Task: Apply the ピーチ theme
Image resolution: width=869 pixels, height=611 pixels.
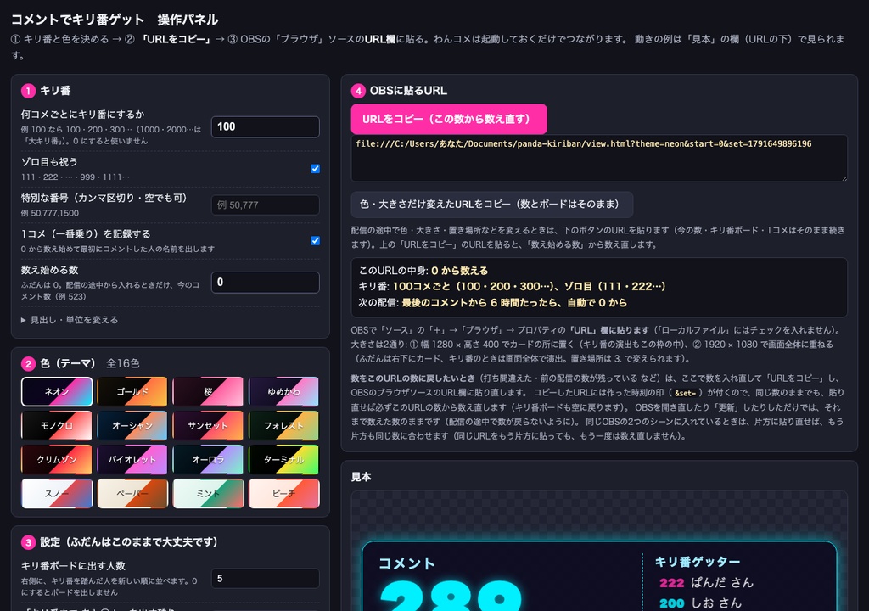Action: tap(283, 493)
